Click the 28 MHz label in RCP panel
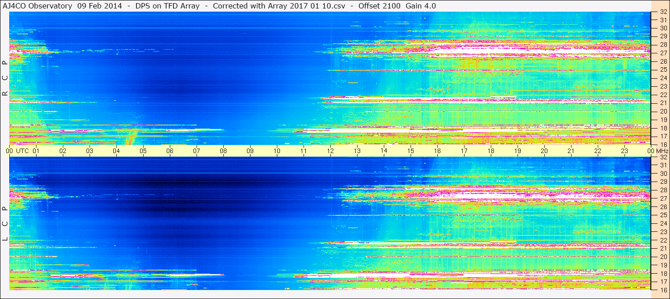Screen dimensions: 670x299 coord(663,44)
